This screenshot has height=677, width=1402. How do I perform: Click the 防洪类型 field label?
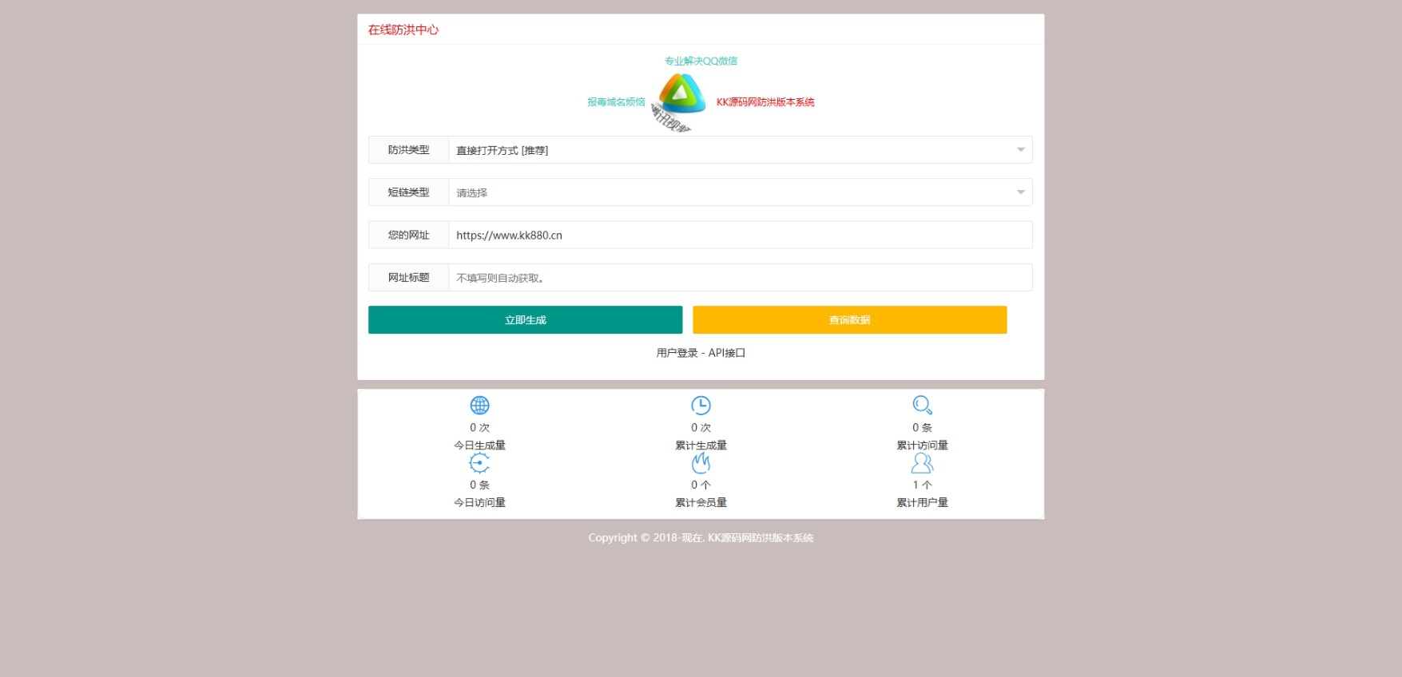pos(408,150)
